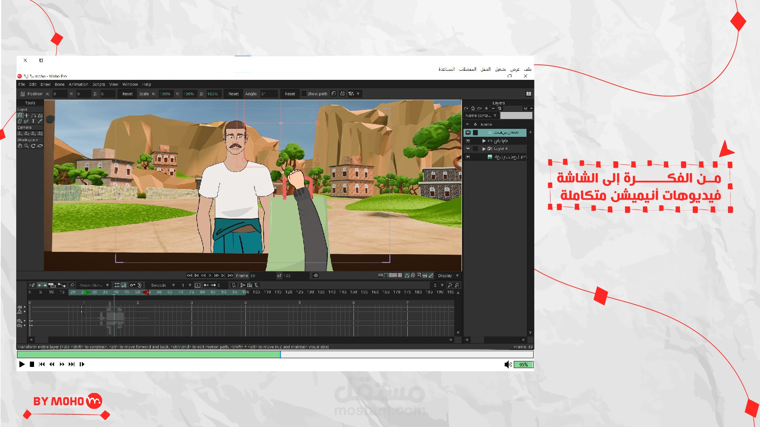This screenshot has height=427, width=760.
Task: Reset the Angle value
Action: (290, 94)
